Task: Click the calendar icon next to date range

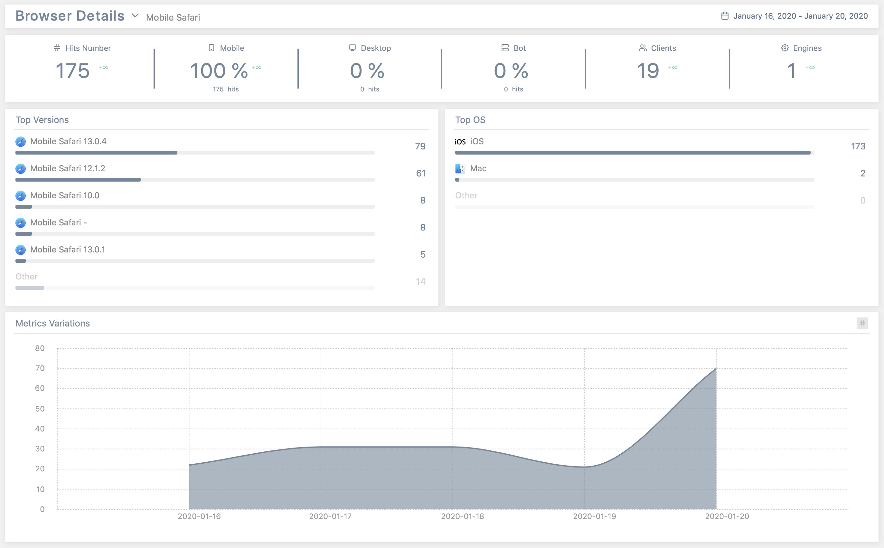Action: [x=725, y=16]
